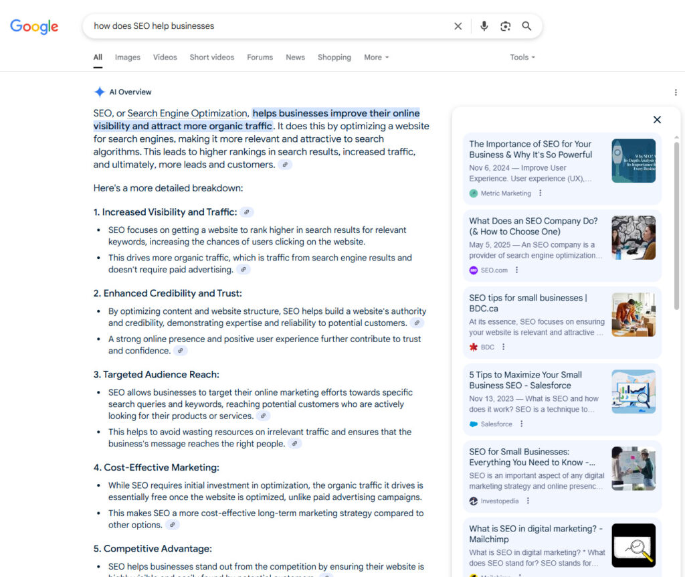Open link chip after 'doesn't require paid advertising'
This screenshot has width=685, height=577.
coord(243,269)
